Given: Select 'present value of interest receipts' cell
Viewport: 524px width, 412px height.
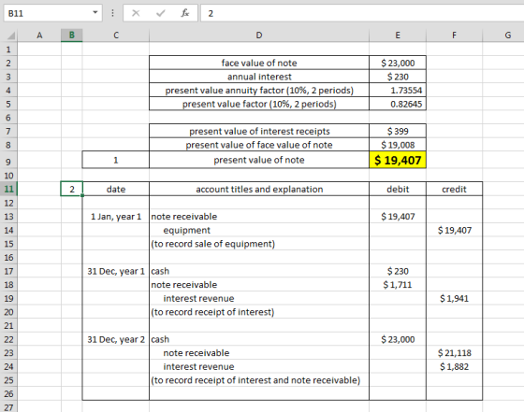Looking at the screenshot, I should point(259,131).
